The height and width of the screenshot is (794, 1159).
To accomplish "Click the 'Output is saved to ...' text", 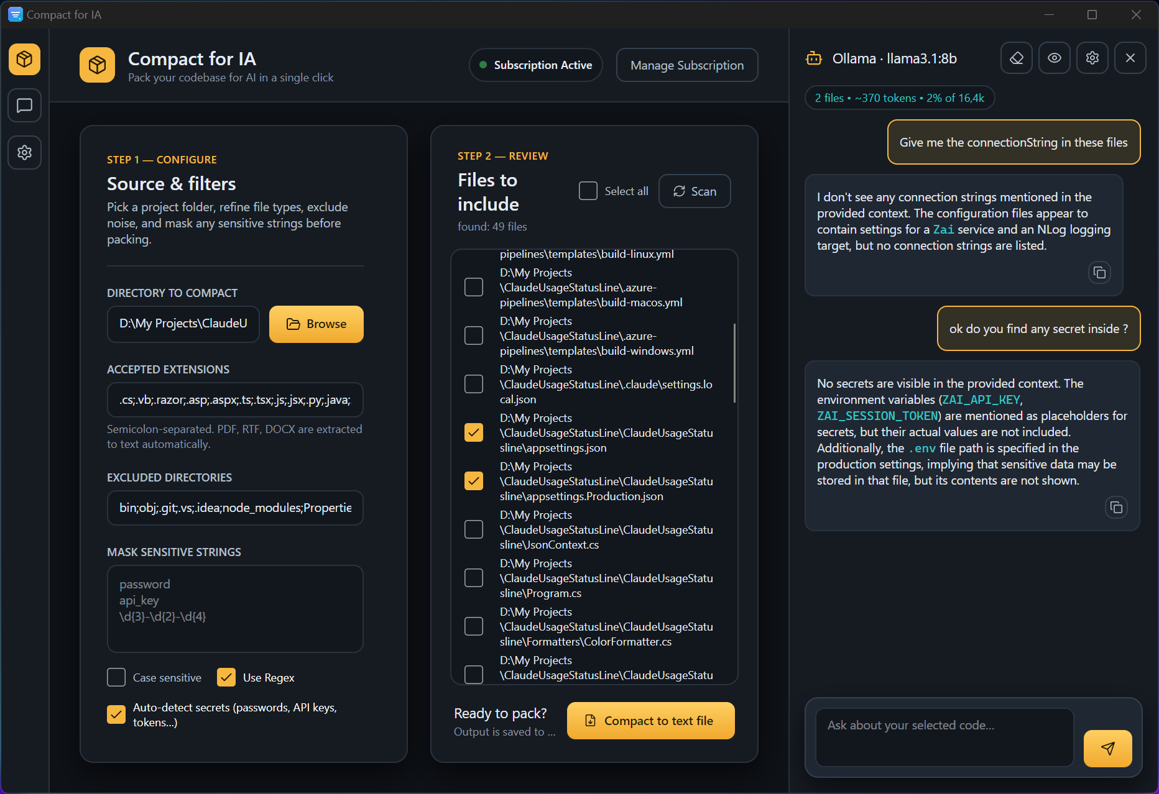I will click(505, 732).
